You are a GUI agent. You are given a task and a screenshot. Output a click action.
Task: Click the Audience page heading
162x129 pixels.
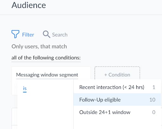click(x=29, y=5)
